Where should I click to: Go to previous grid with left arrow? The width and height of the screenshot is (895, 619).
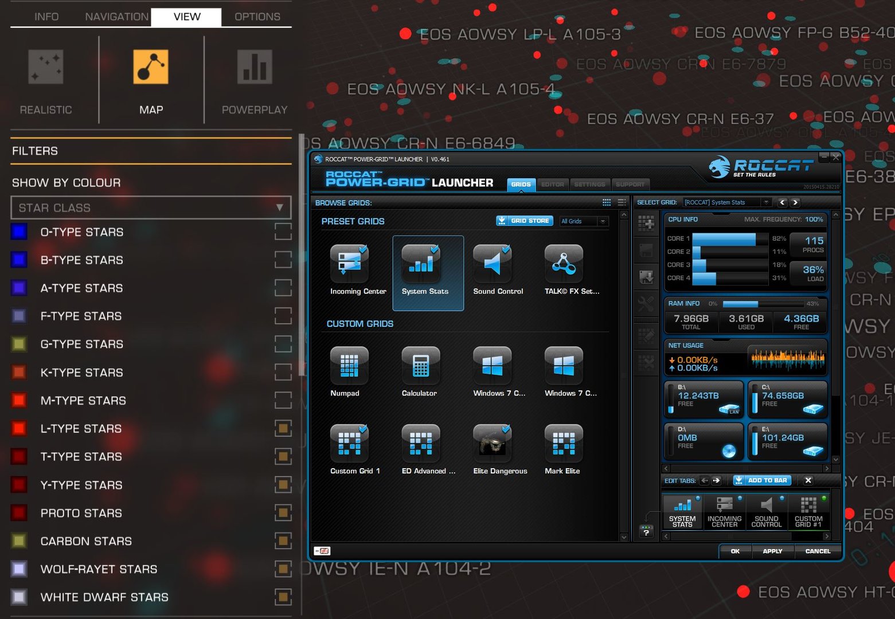click(x=783, y=202)
